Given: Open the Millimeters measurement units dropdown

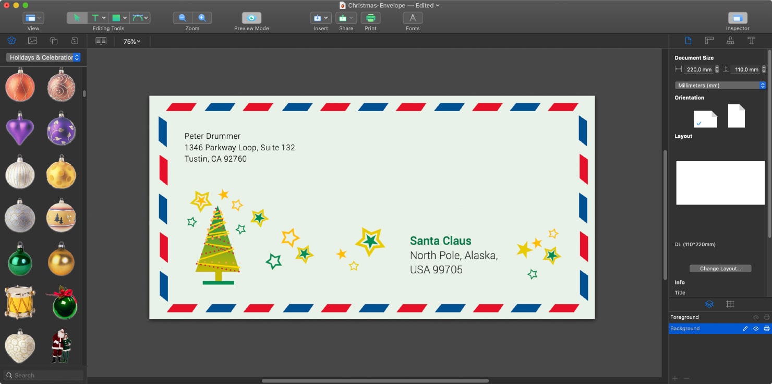Looking at the screenshot, I should click(x=720, y=85).
